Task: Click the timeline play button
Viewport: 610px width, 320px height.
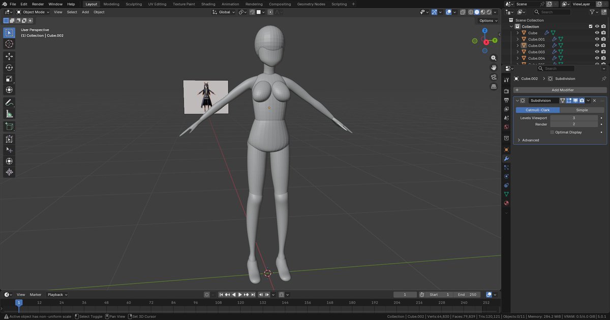Action: click(240, 295)
